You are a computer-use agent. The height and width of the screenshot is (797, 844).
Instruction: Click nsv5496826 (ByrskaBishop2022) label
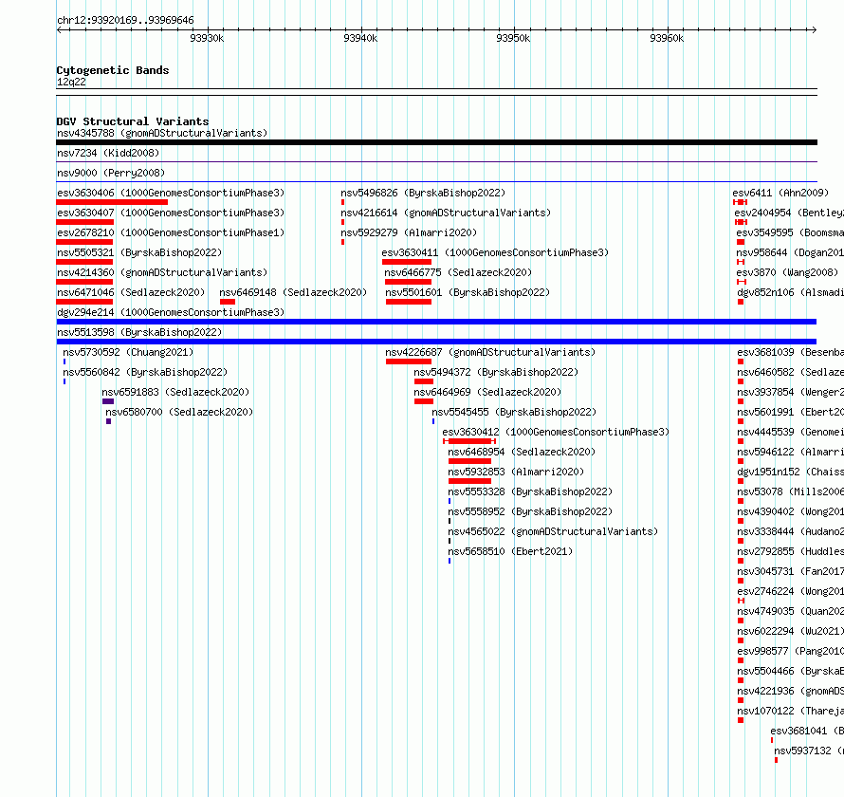click(423, 193)
